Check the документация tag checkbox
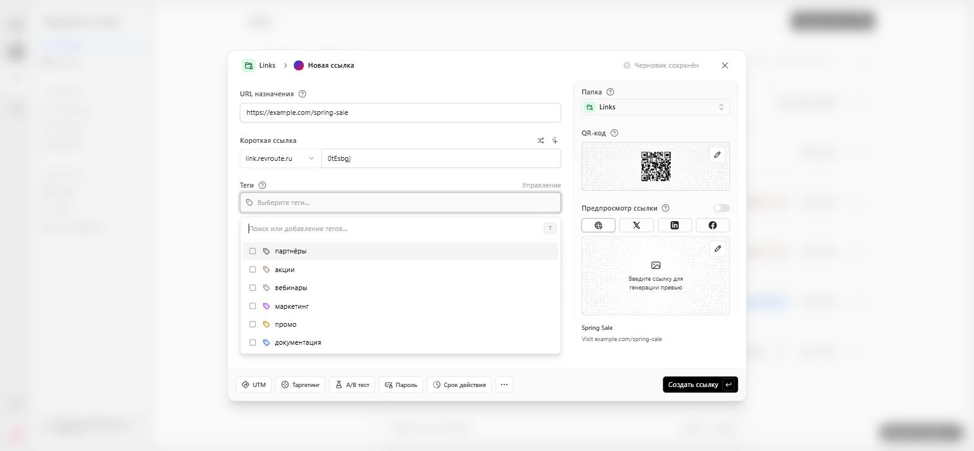 (253, 342)
